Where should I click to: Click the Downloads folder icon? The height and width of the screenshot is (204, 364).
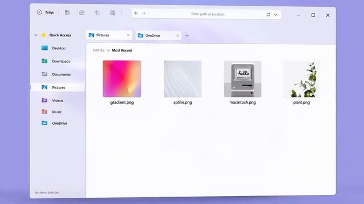tap(44, 61)
